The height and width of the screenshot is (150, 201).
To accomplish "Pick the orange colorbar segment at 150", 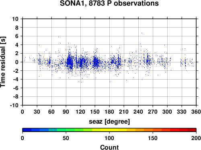I will 153,130.
